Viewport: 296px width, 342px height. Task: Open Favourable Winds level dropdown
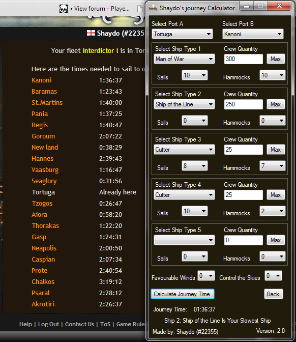pos(206,276)
